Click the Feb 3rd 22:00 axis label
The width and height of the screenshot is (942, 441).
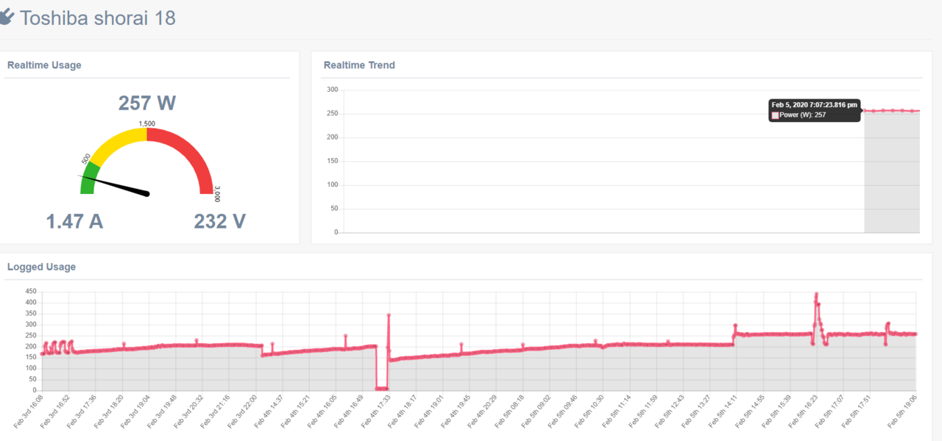(x=243, y=410)
